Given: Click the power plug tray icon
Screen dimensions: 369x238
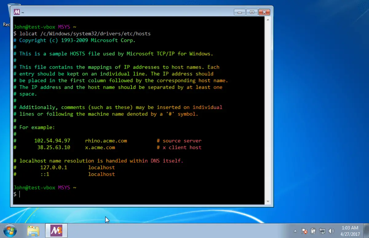Looking at the screenshot, I should tap(313, 231).
